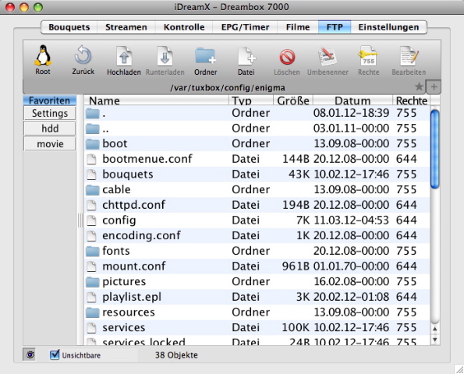464x374 pixels.
Task: Switch to the Bouquets tab
Action: [x=69, y=27]
